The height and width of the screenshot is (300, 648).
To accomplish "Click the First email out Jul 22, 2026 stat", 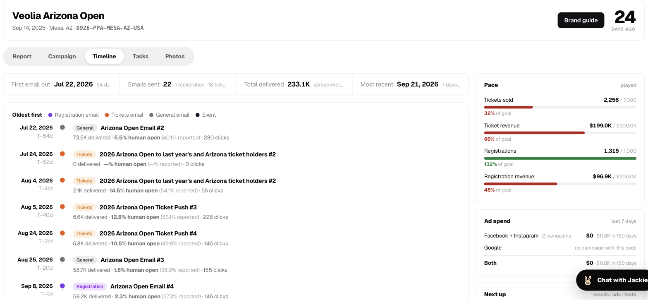I will (x=61, y=84).
